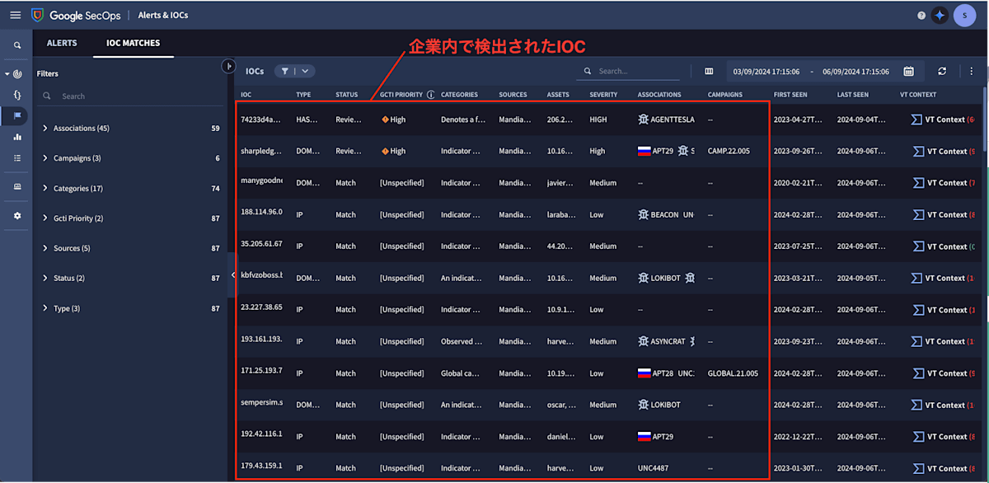
Task: Edit the start date 03/09/2024 17:15:06
Action: 766,72
